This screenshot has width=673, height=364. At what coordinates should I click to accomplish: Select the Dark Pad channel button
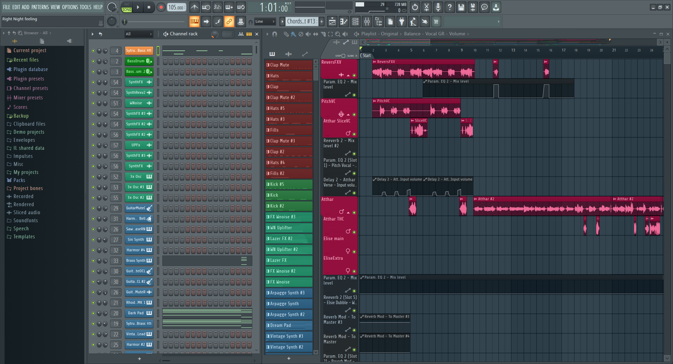(x=139, y=313)
